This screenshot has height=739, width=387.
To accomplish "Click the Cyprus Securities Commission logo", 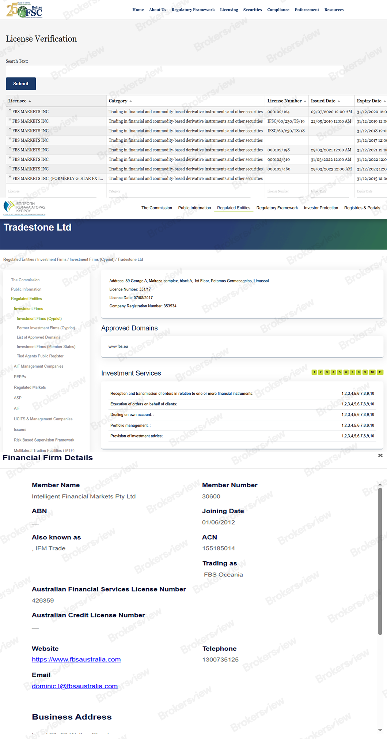I will click(x=24, y=208).
